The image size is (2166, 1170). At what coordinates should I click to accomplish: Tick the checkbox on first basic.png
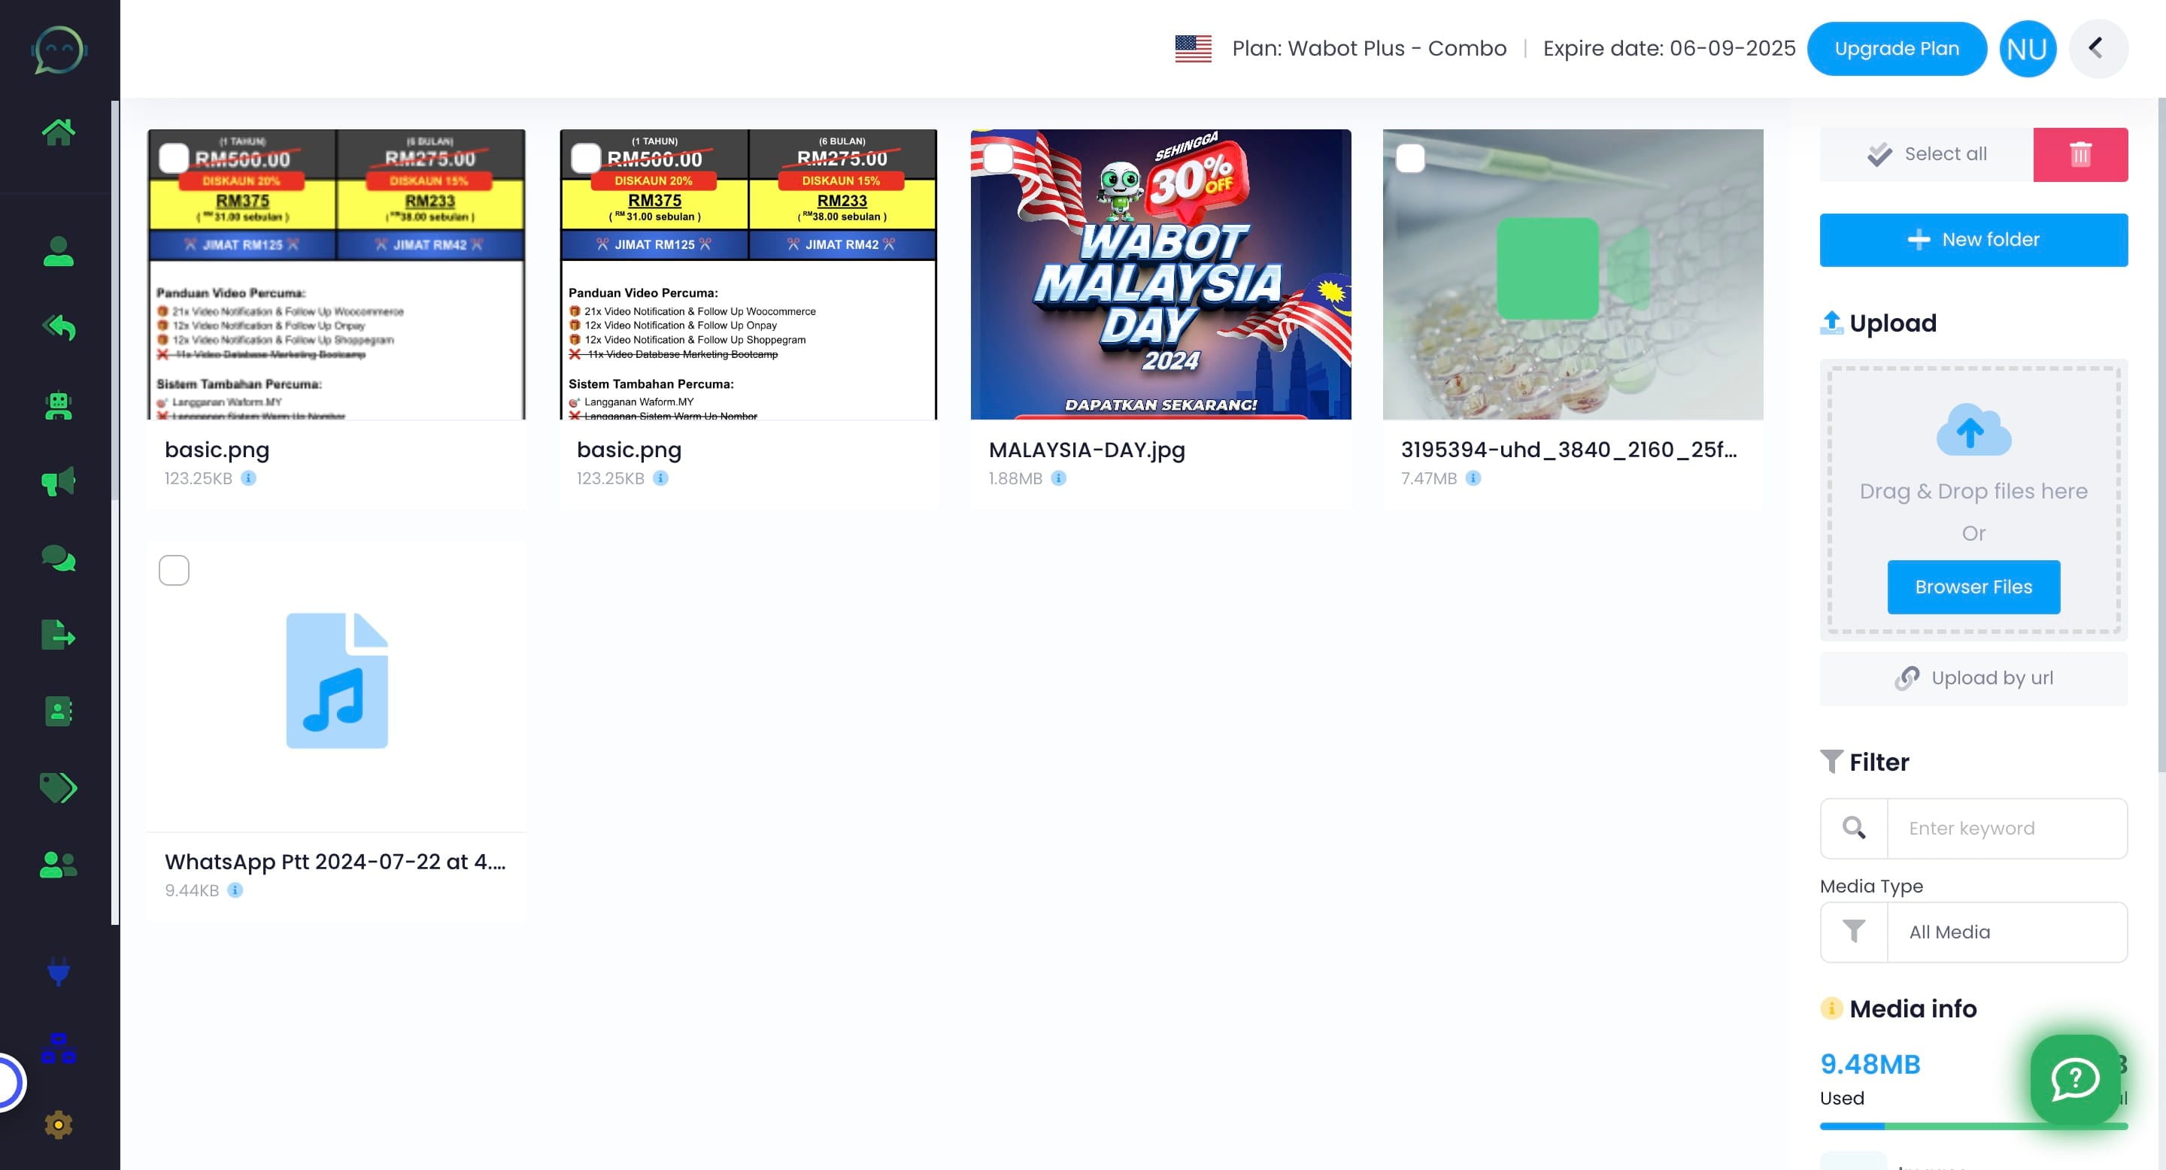(x=174, y=158)
